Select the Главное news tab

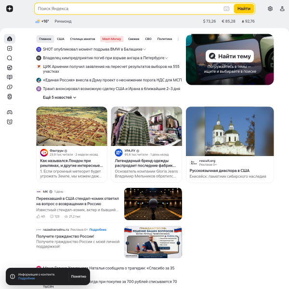pos(45,39)
